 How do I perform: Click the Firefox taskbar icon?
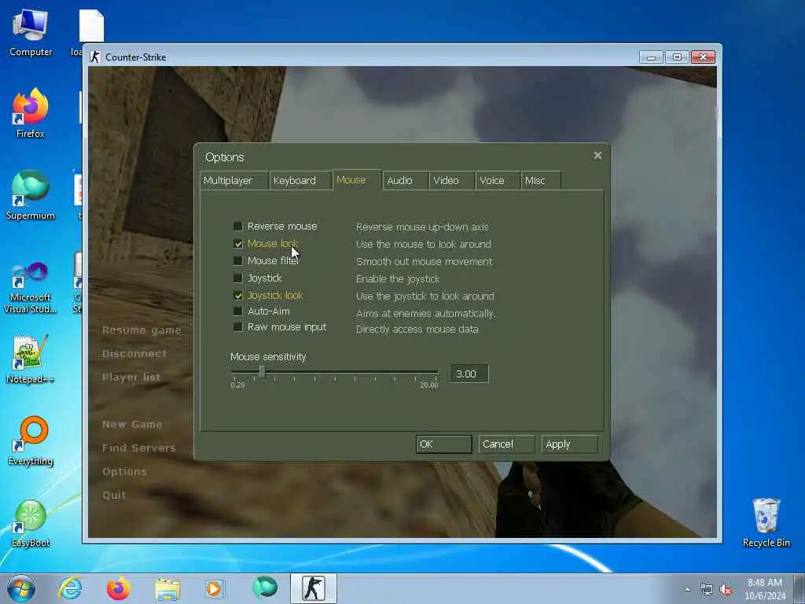[x=118, y=588]
